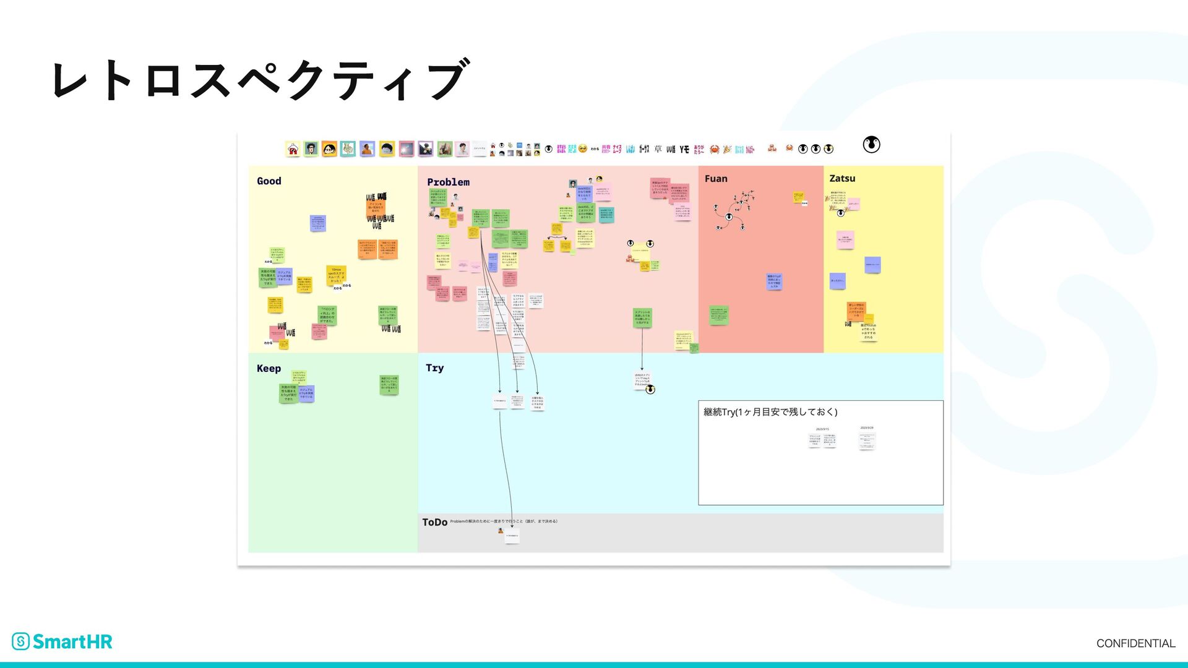Click the 草 stamp in header row

pyautogui.click(x=658, y=149)
